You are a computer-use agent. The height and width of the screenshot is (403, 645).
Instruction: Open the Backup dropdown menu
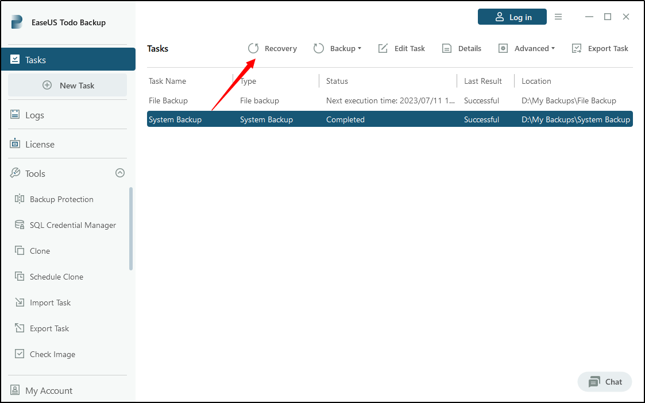coord(338,48)
